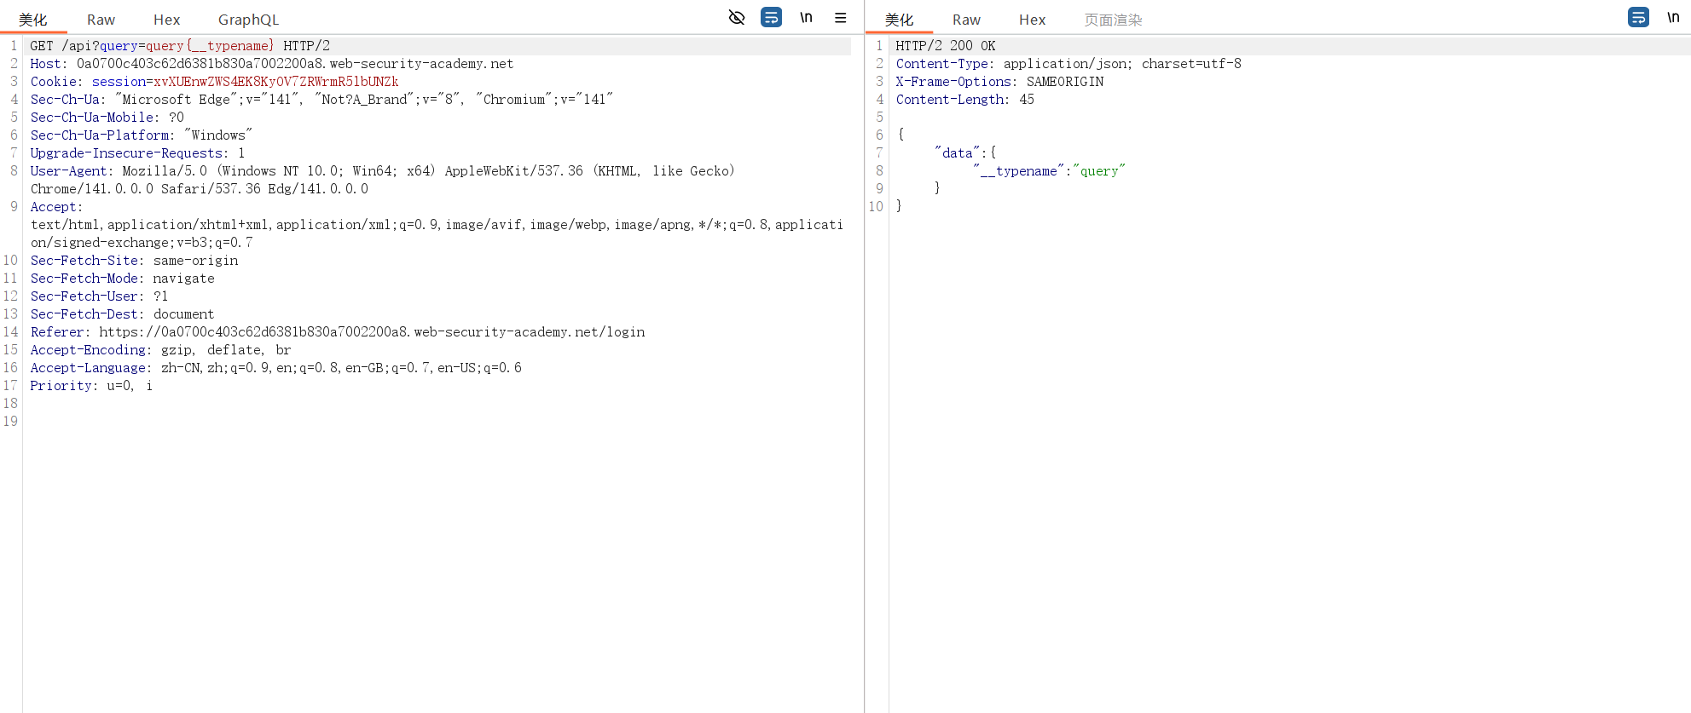
Task: Toggle word wrap icon in request panel
Action: [771, 17]
